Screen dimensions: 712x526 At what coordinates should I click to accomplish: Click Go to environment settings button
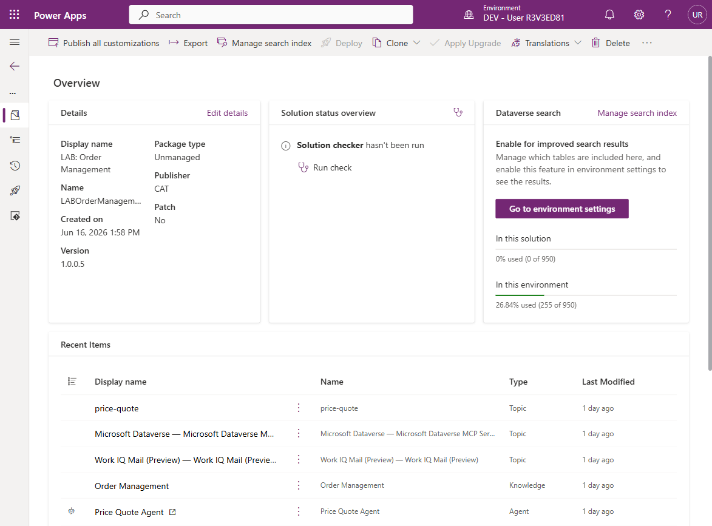[x=561, y=209]
